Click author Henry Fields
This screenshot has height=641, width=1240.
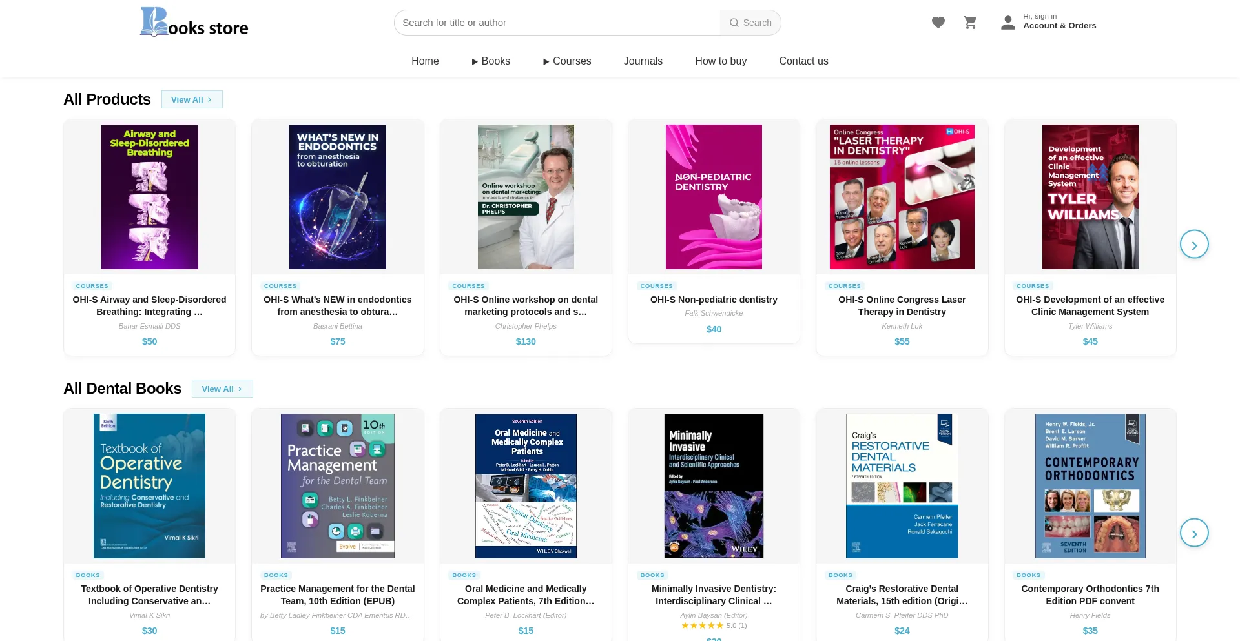[1090, 615]
